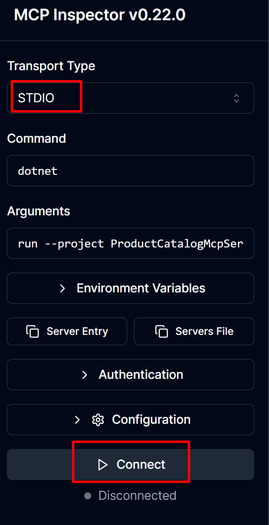The image size is (269, 525).
Task: Click the Command field containing dotnet
Action: point(131,171)
